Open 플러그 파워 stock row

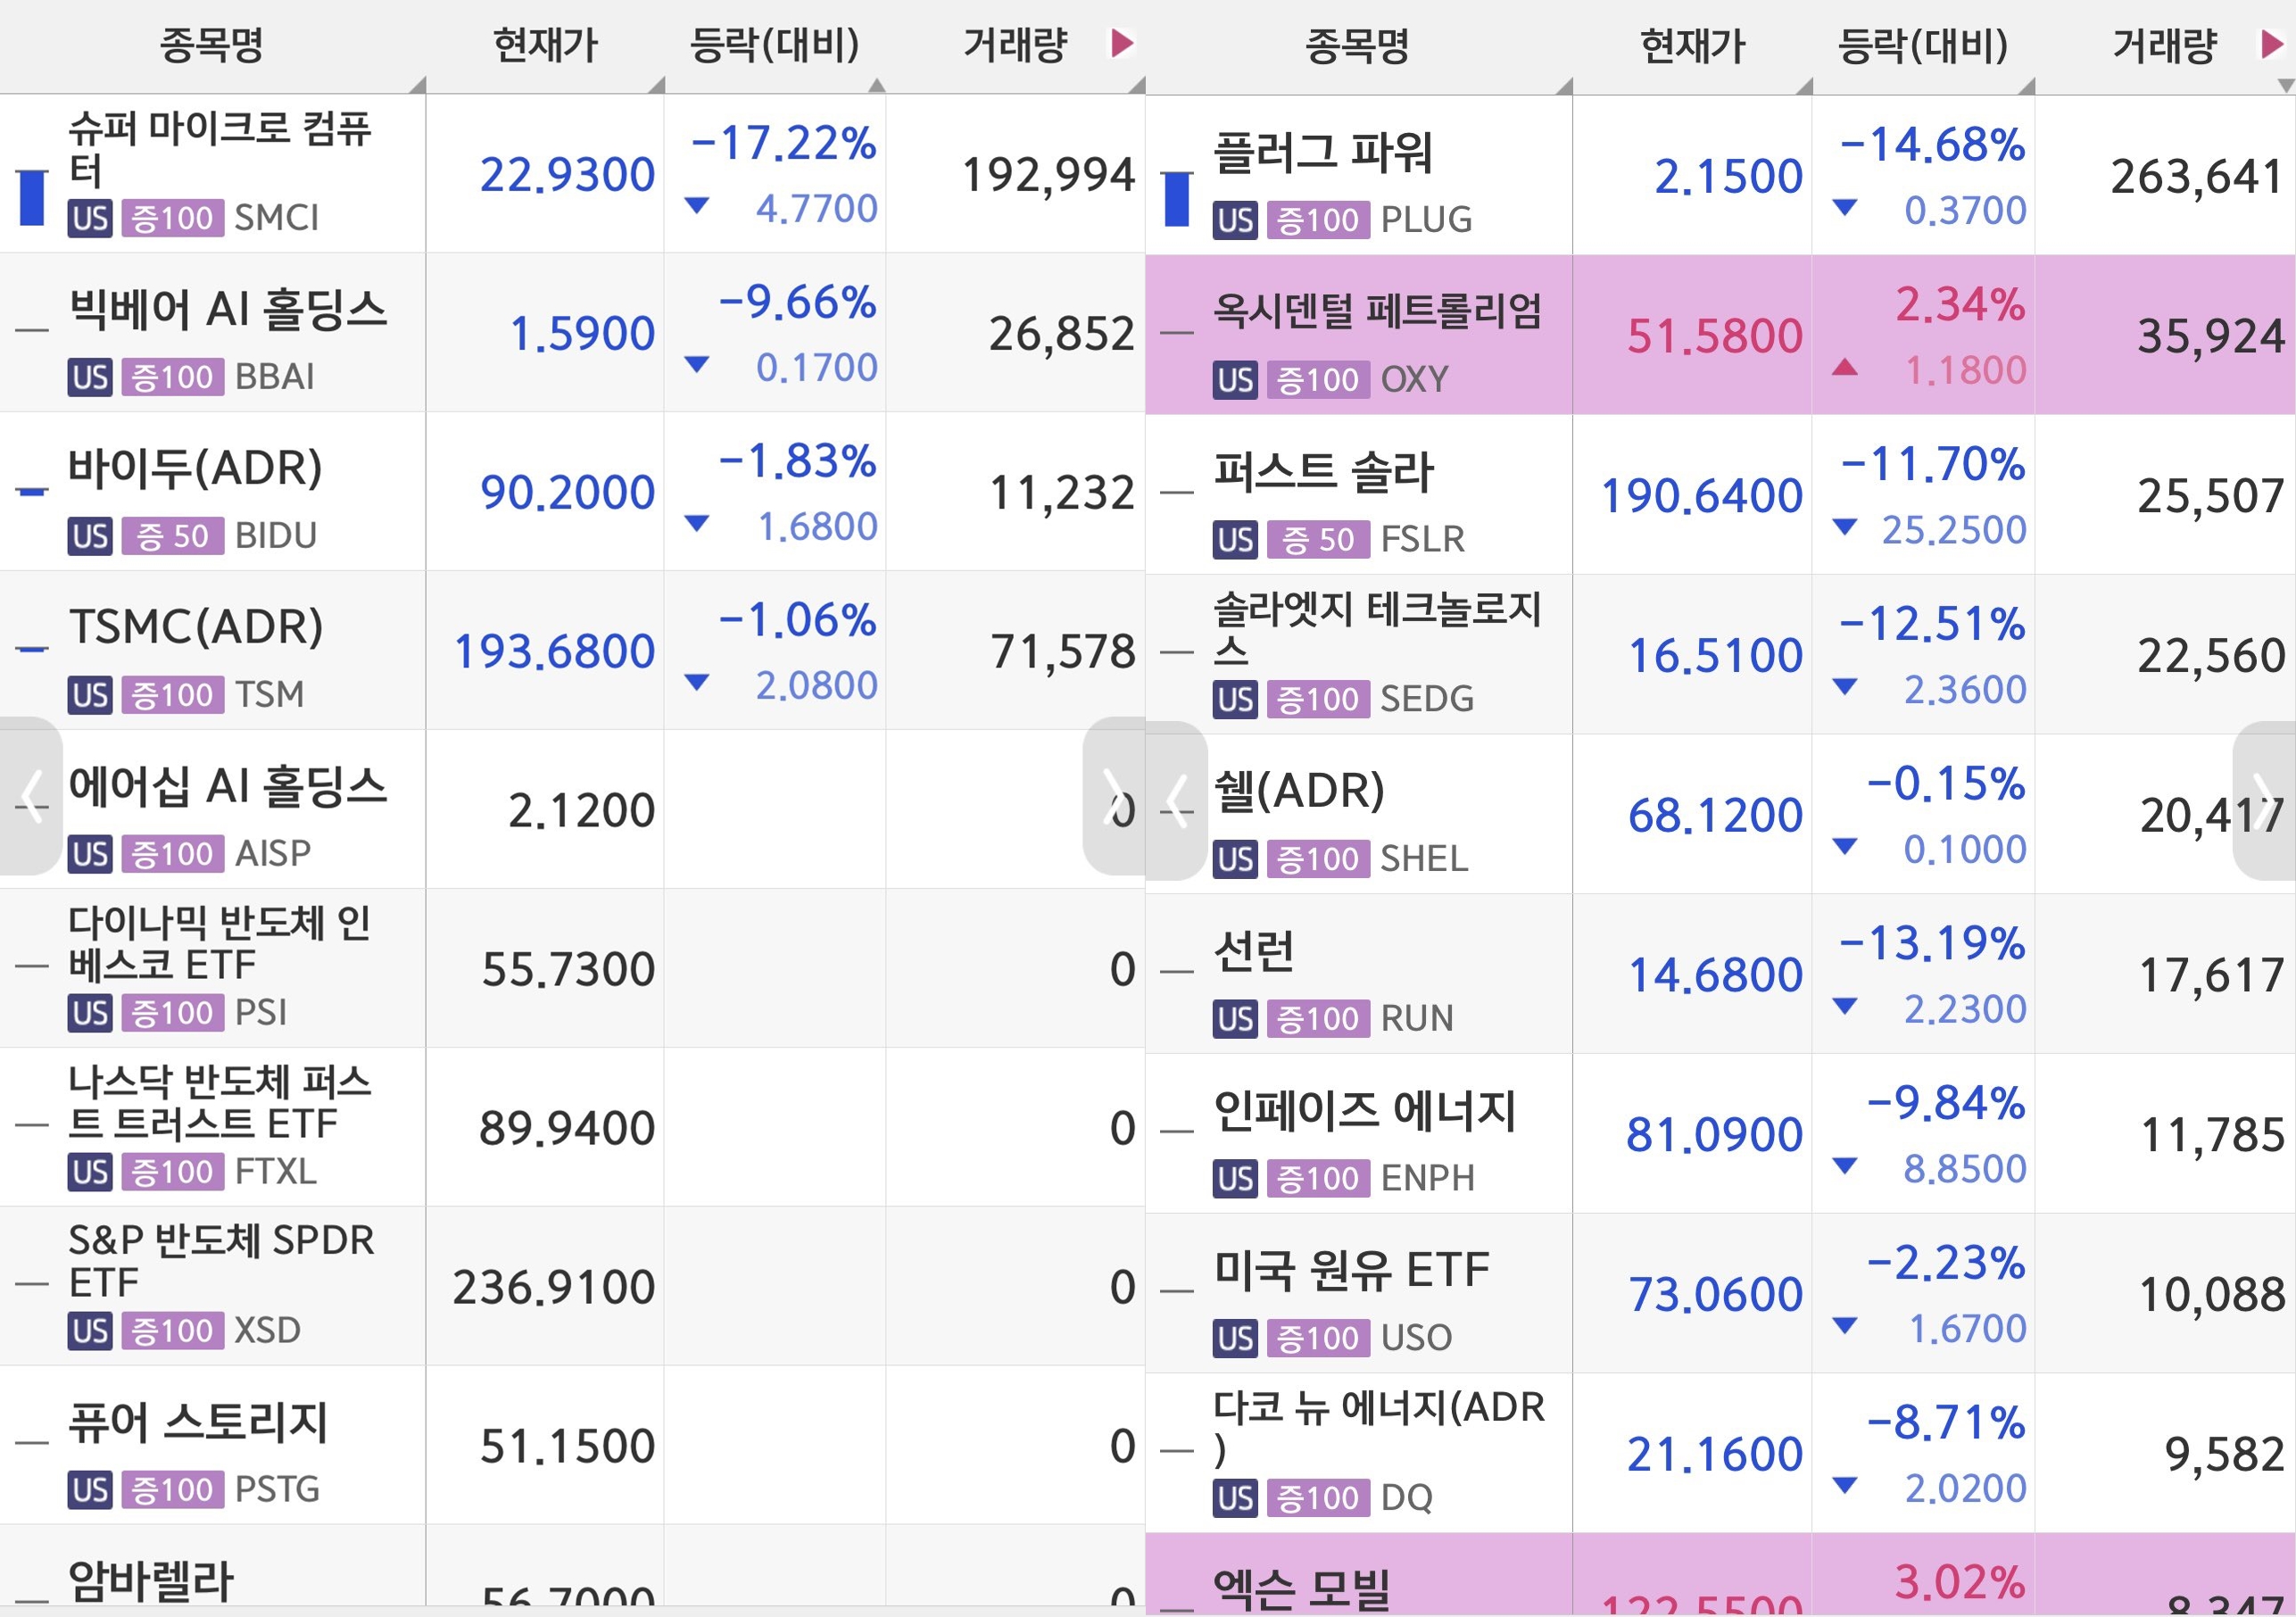click(x=1720, y=175)
